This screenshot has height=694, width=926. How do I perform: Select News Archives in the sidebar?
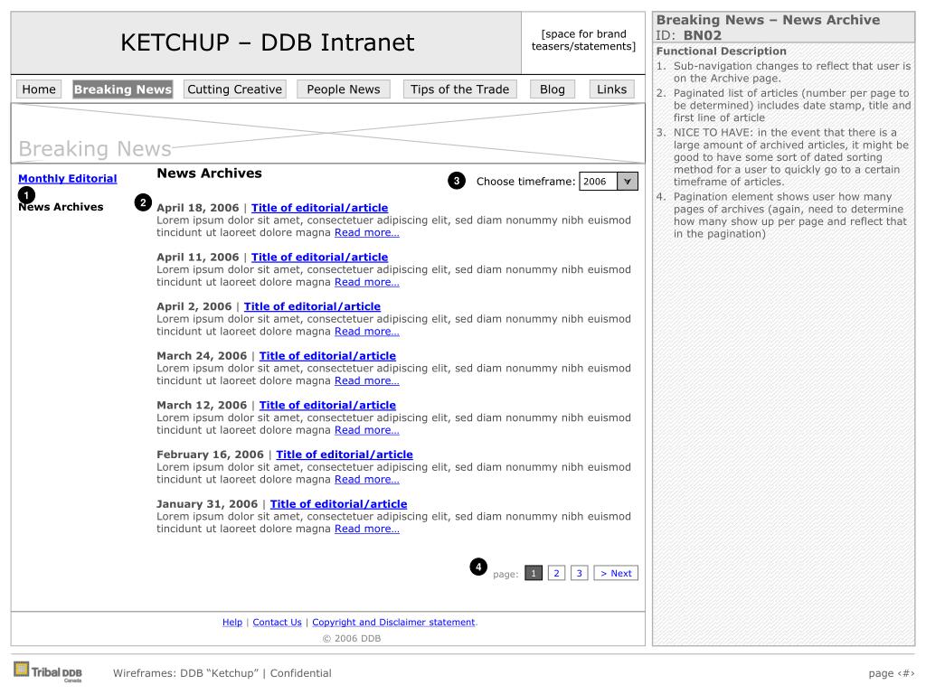coord(61,207)
